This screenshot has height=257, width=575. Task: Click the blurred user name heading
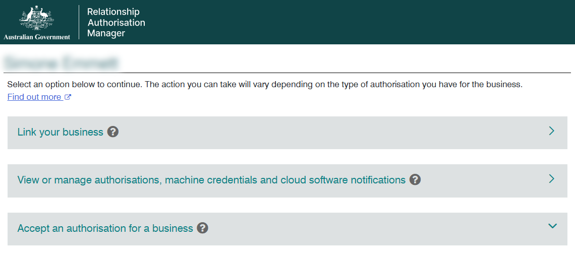point(62,63)
